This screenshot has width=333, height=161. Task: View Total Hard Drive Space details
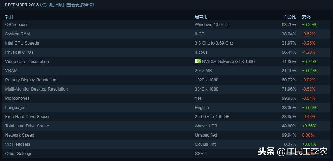tap(27, 126)
